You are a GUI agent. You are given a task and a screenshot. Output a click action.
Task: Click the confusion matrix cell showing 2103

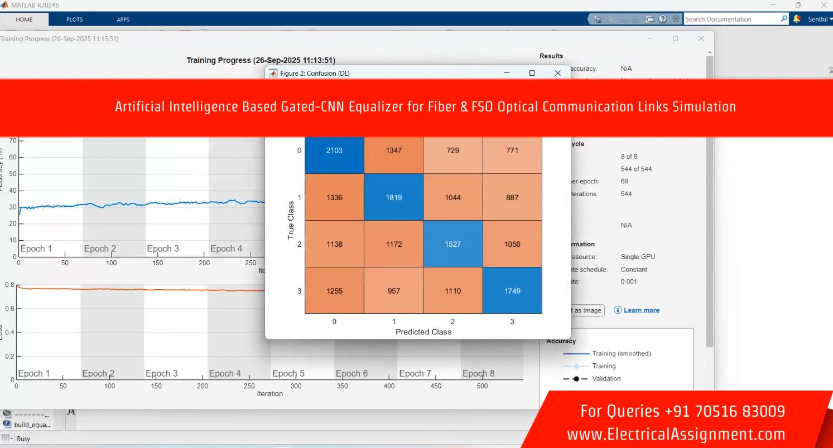334,150
